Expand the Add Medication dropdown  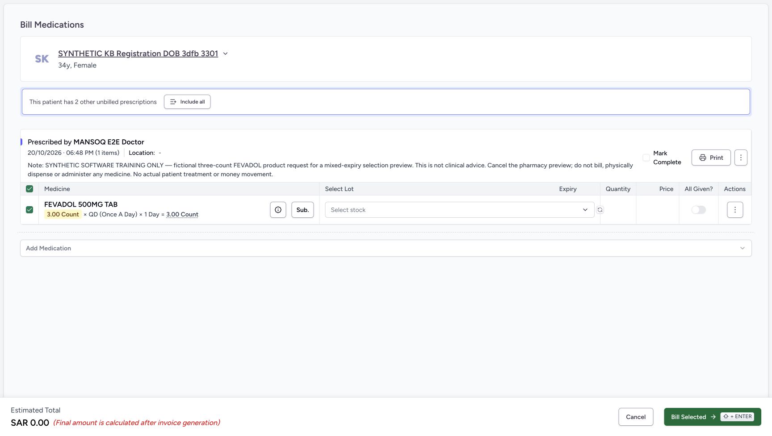[x=386, y=248]
